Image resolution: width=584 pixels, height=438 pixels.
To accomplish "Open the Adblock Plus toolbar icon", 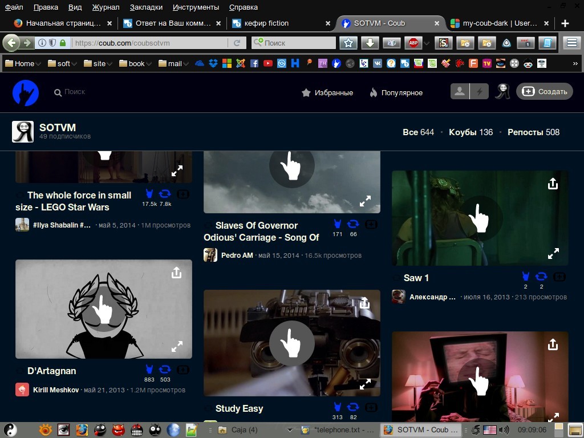I will [x=412, y=43].
